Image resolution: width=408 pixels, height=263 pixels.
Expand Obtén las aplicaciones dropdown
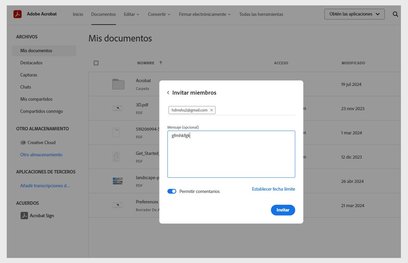[x=354, y=14]
